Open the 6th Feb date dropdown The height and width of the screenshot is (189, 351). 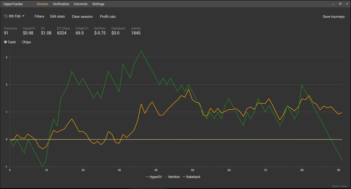tap(17, 16)
